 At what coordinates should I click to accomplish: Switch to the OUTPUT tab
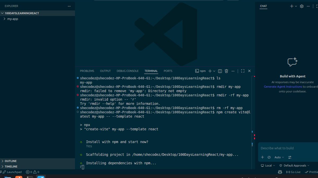(105, 71)
